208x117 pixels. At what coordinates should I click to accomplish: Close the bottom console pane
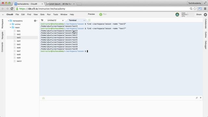201,97
